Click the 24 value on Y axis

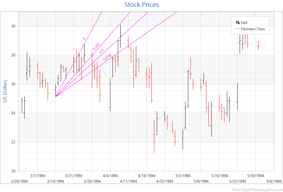point(14,113)
